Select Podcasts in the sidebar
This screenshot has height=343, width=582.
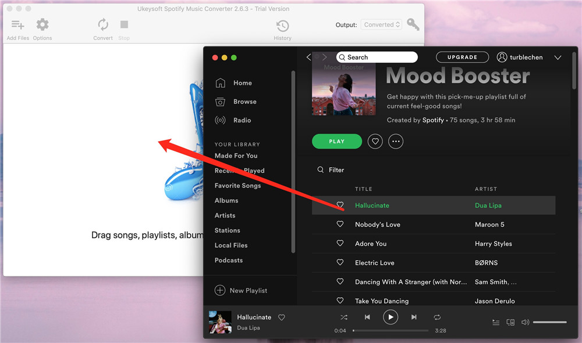tap(229, 261)
